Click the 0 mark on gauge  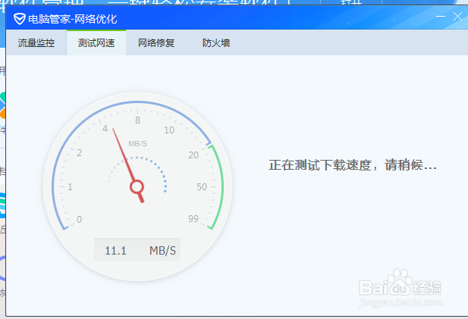pyautogui.click(x=79, y=220)
